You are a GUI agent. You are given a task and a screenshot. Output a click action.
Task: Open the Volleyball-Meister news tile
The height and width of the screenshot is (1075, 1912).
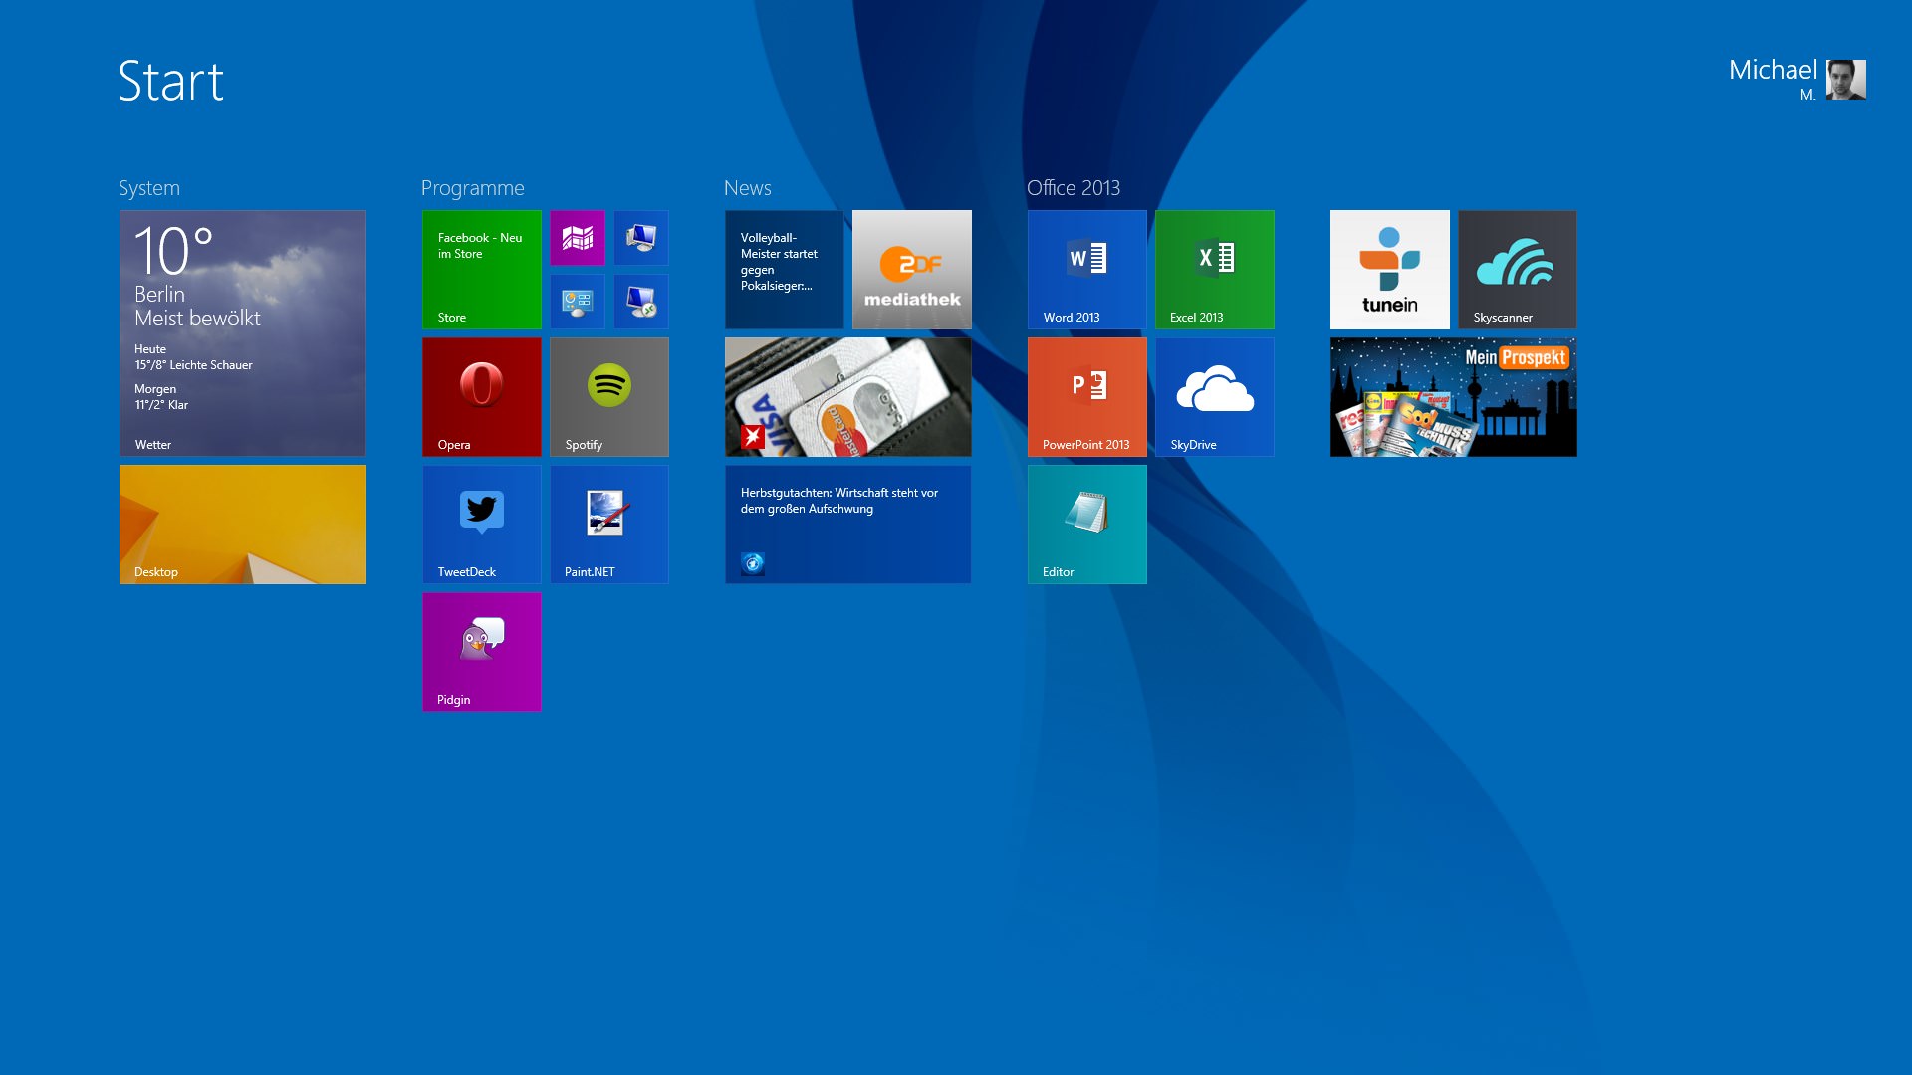[x=785, y=270]
